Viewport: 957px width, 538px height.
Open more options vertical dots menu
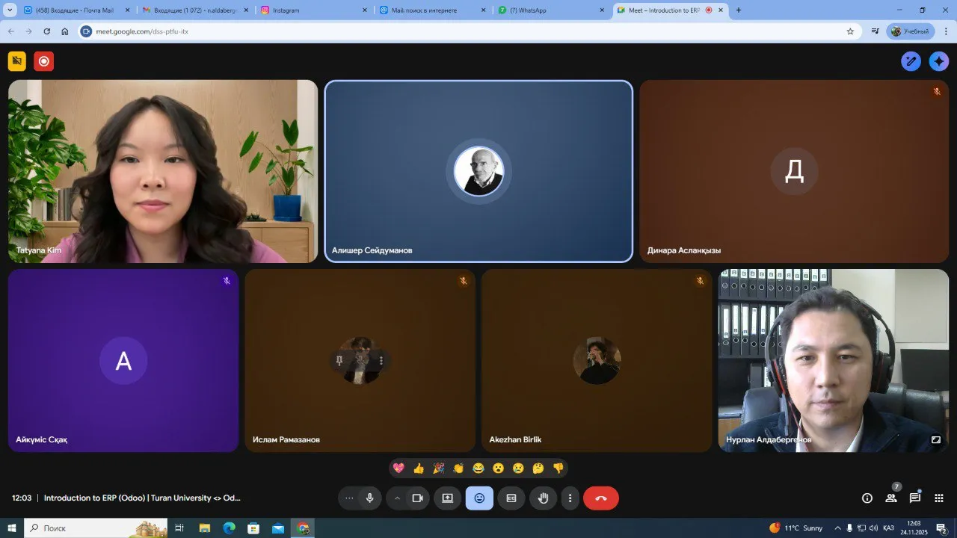[x=570, y=498]
